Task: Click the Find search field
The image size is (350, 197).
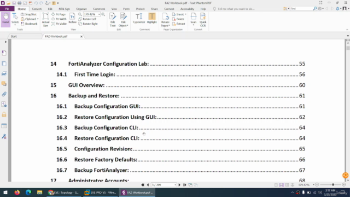Action: pos(301,9)
